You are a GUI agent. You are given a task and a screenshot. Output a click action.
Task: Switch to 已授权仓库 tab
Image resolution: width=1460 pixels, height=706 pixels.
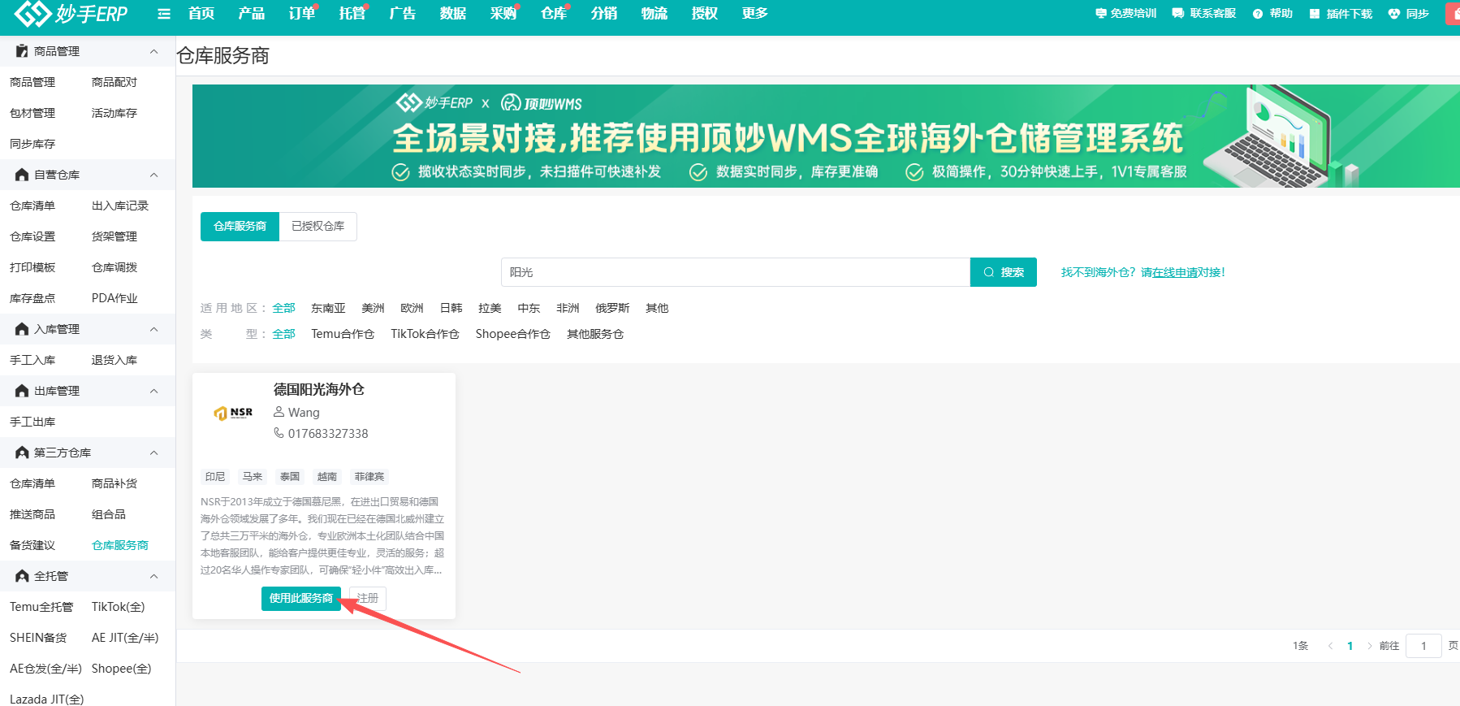click(318, 227)
